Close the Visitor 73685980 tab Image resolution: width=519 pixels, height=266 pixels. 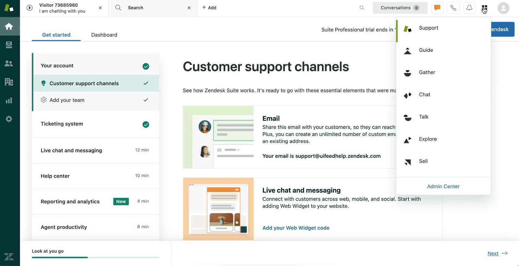coord(100,8)
